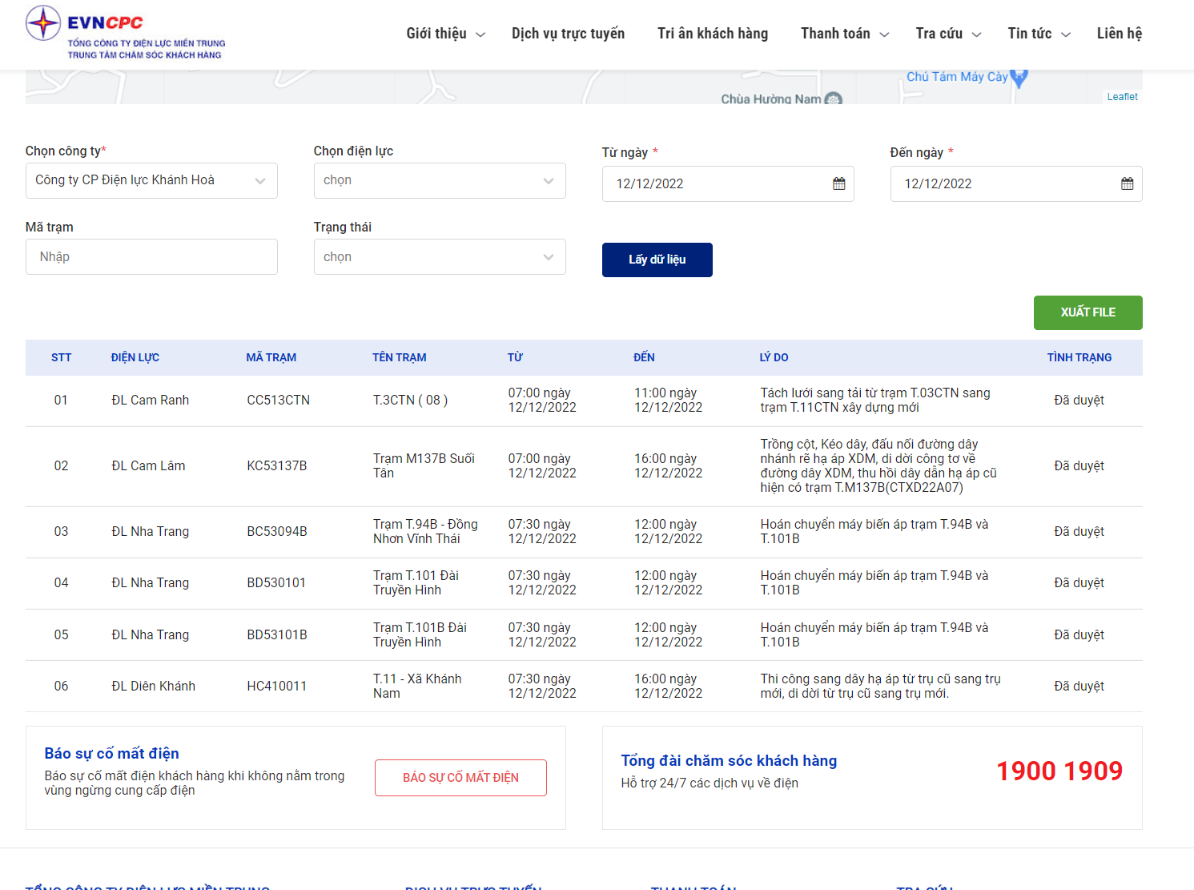
Task: Focus the Mã trạm input field
Action: (151, 257)
